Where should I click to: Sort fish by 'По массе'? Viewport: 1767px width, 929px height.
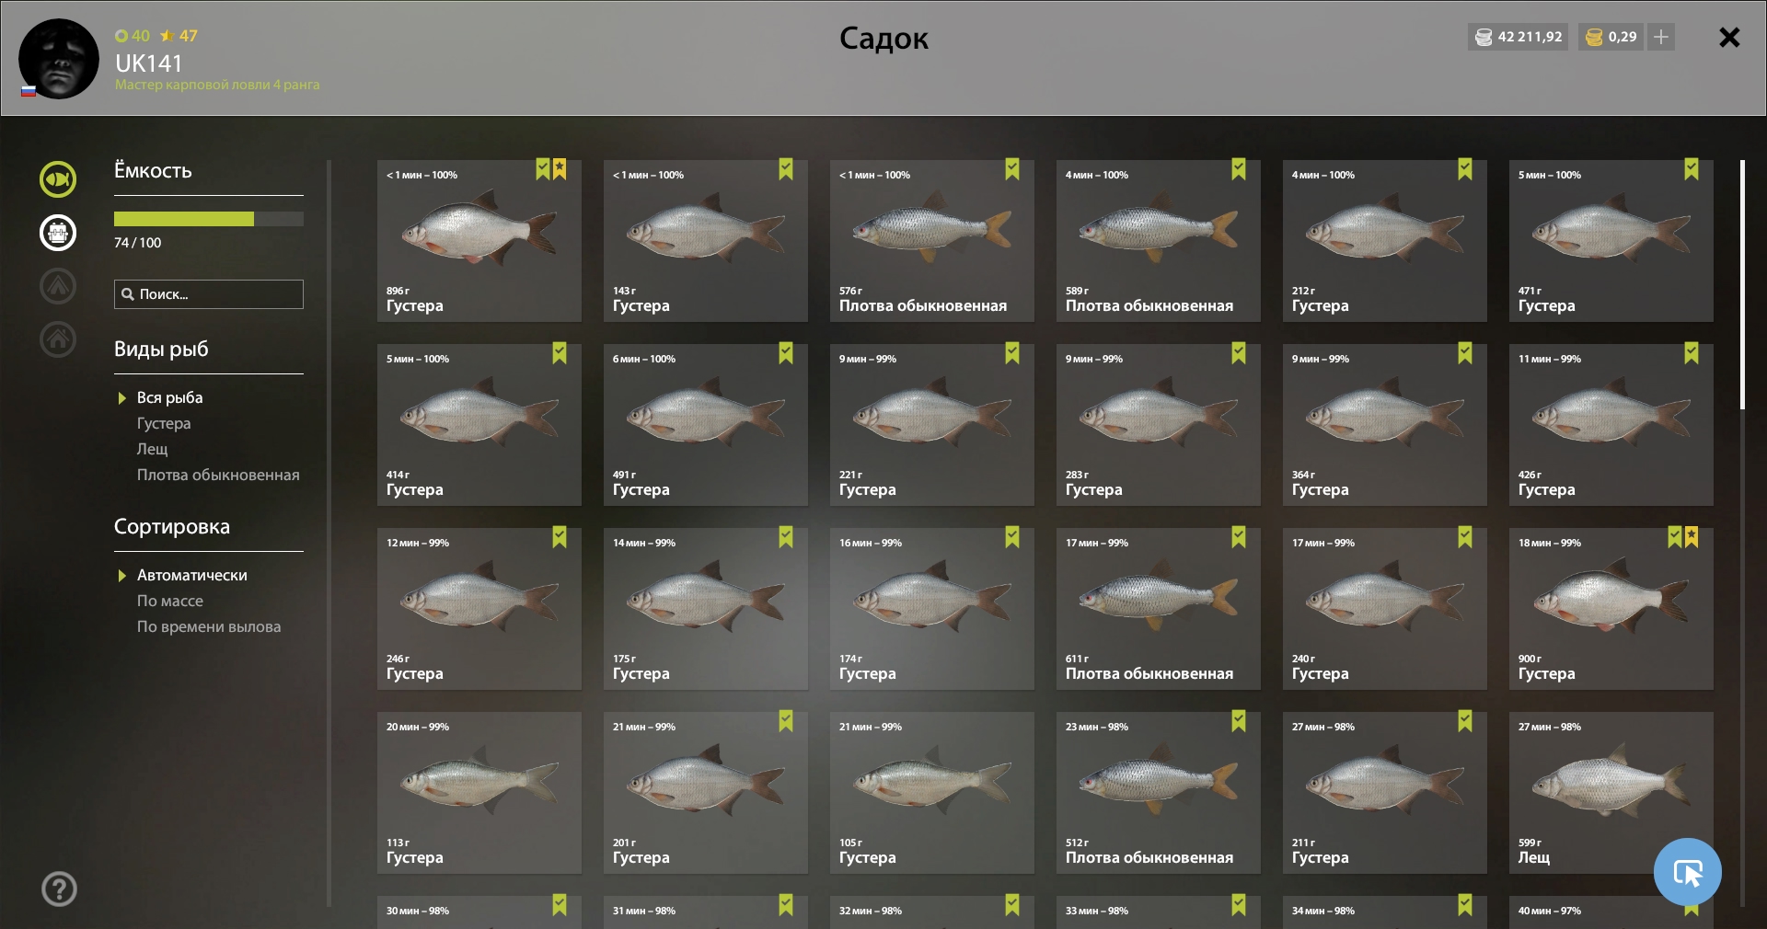170,601
